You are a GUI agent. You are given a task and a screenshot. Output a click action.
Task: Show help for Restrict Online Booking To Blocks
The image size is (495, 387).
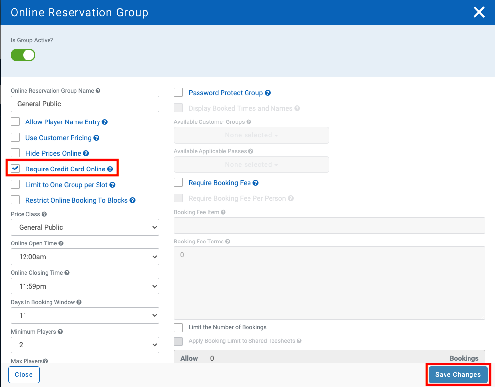133,200
